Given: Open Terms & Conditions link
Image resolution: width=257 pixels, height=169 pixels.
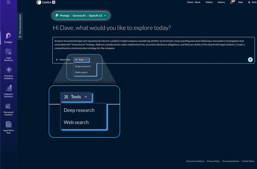Looking at the screenshot, I should [195, 161].
